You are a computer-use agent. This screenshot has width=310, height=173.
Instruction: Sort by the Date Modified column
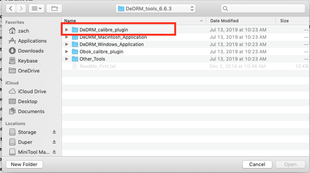[224, 21]
